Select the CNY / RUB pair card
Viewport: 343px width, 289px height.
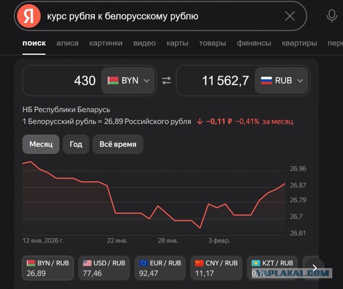[x=217, y=268]
